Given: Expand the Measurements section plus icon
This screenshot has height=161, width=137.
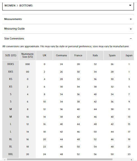Looking at the screenshot, I should pyautogui.click(x=131, y=19).
